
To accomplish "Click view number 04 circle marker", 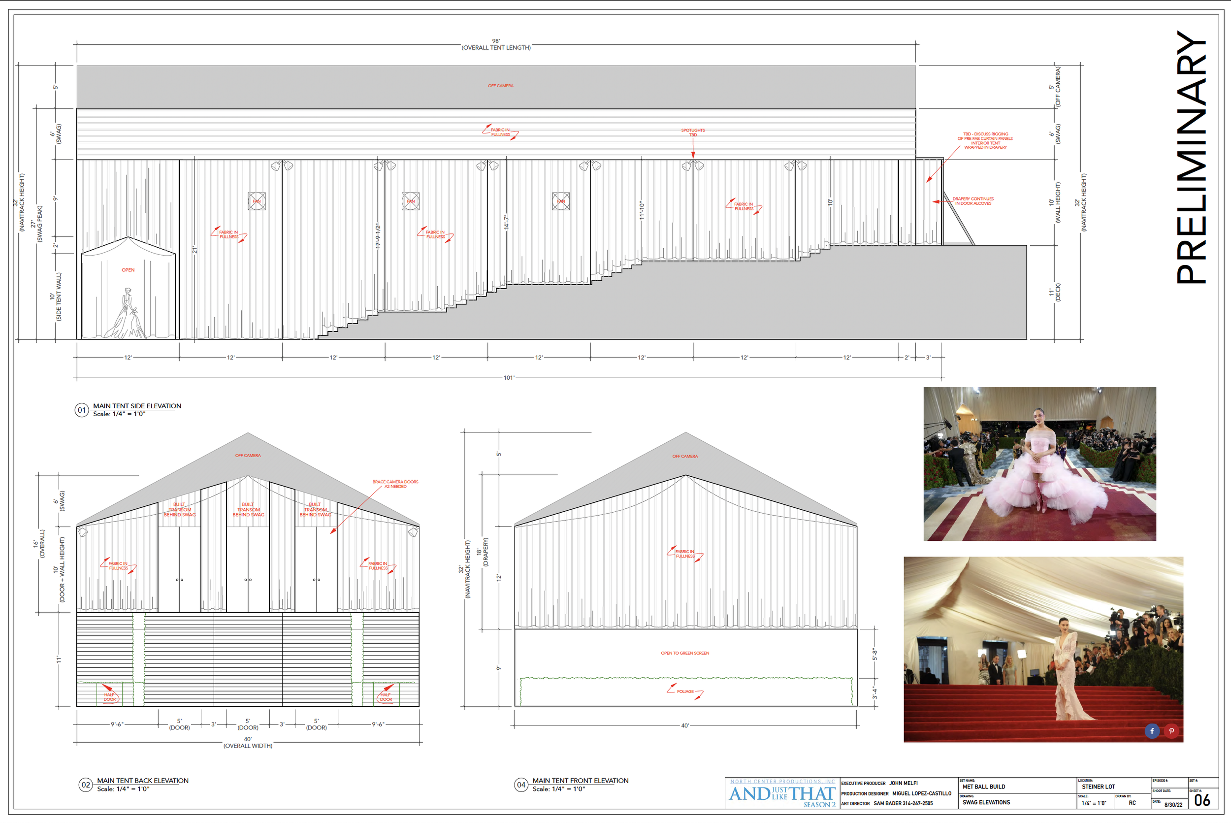I will (520, 785).
